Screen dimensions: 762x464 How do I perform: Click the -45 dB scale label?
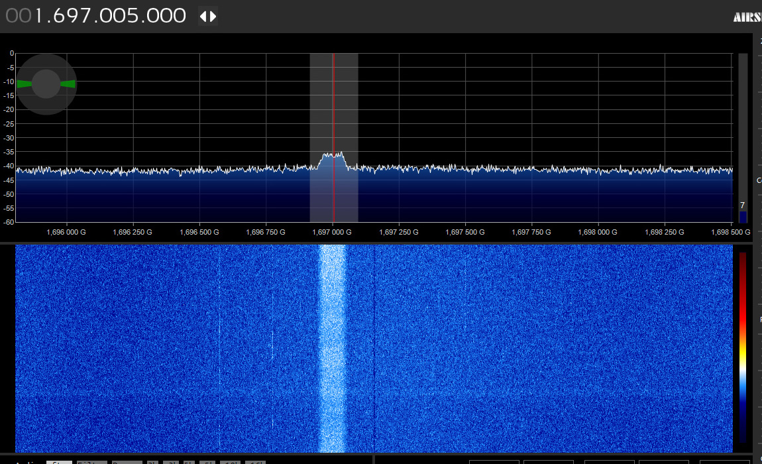[9, 180]
